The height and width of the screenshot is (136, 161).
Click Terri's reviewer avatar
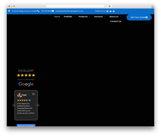click(x=20, y=95)
